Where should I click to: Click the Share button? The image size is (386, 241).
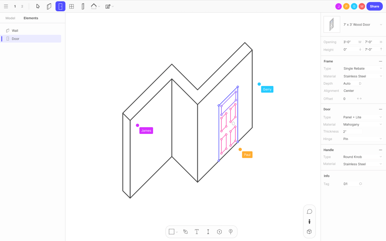(375, 6)
